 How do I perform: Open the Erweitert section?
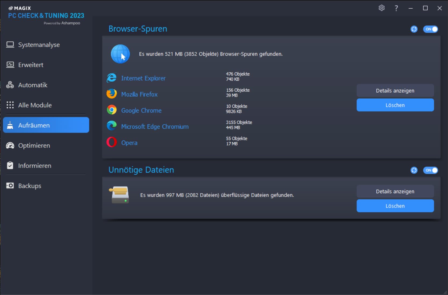[x=46, y=65]
